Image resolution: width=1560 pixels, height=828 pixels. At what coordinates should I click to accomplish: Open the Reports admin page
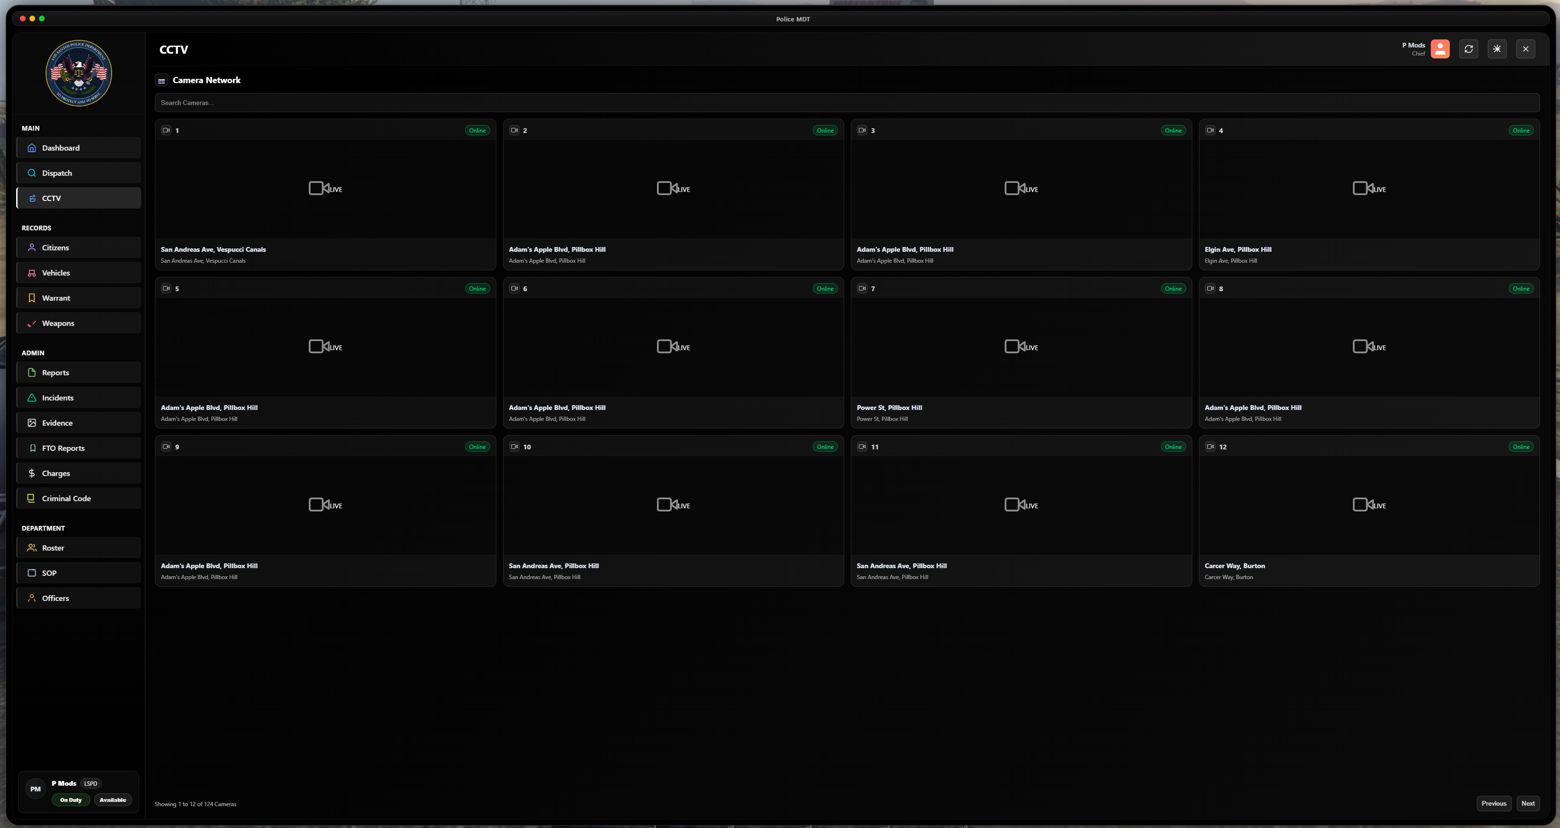point(79,372)
